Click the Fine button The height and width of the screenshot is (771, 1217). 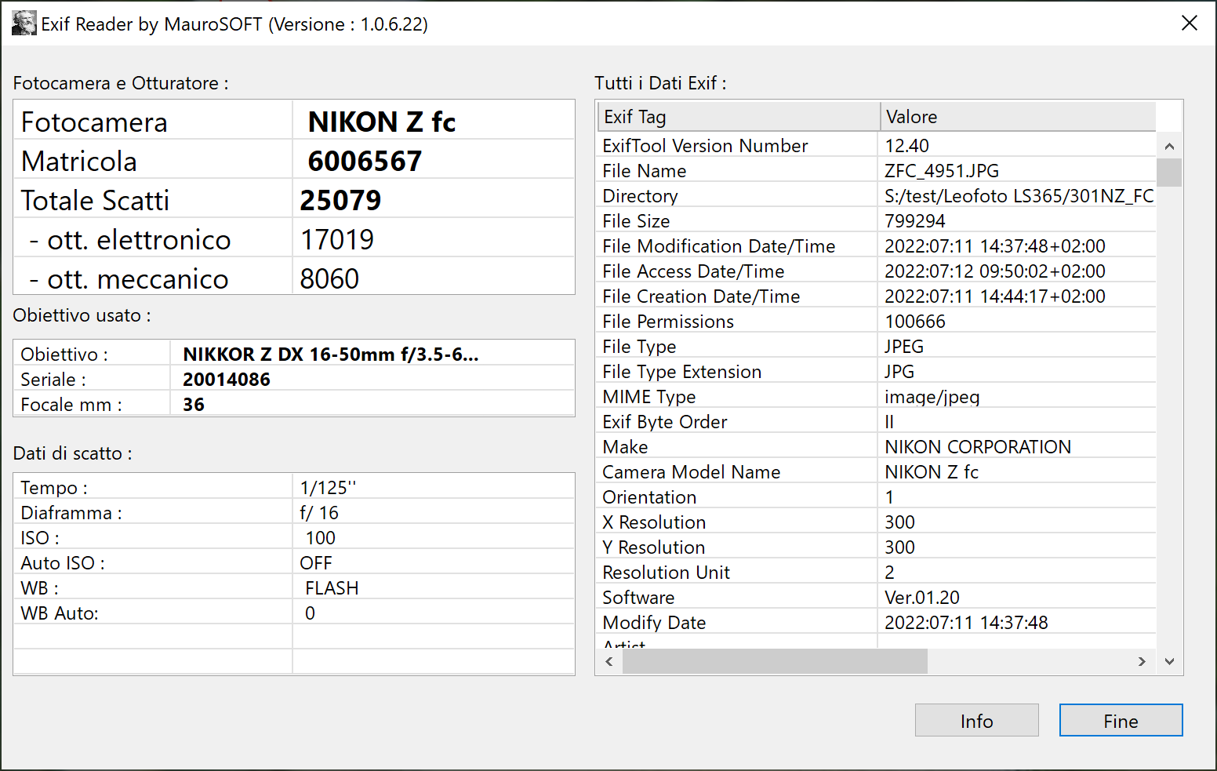1121,720
